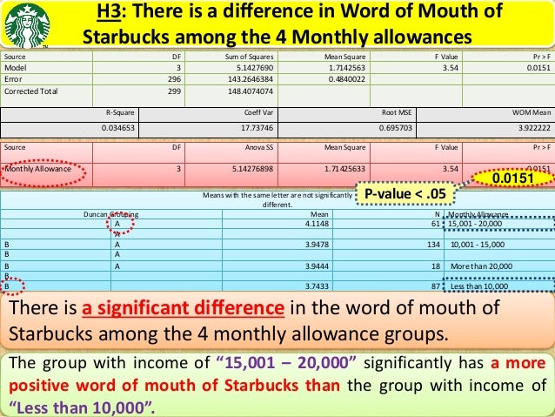Click 0.0151 in the Model row

click(538, 68)
